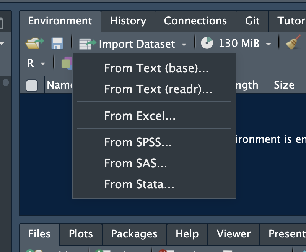Sort by the Size column header
Image resolution: width=306 pixels, height=252 pixels.
point(284,85)
